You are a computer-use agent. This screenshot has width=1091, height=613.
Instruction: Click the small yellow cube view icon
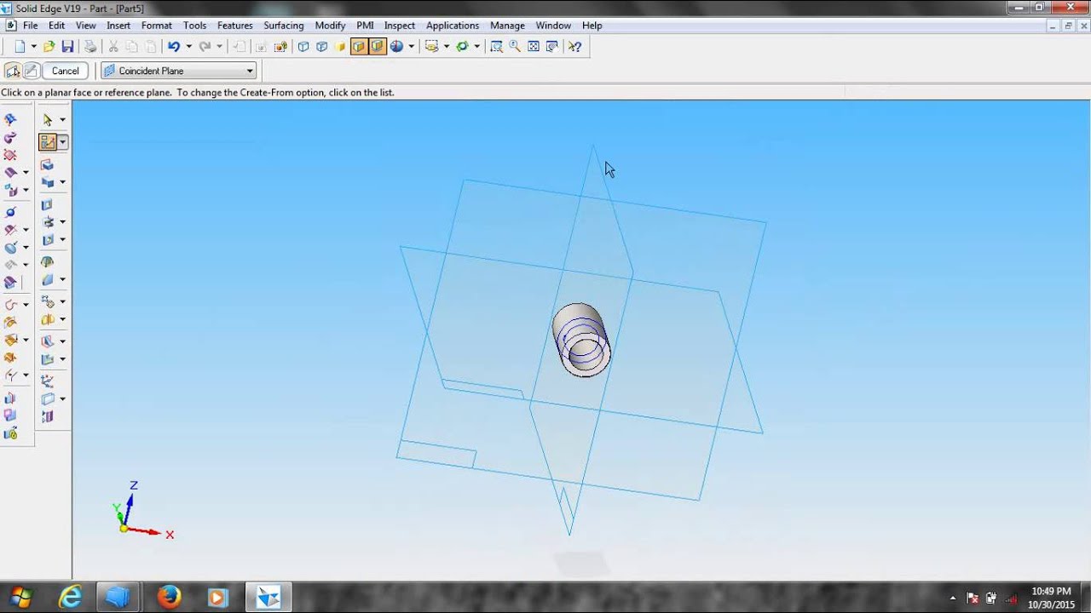(340, 47)
